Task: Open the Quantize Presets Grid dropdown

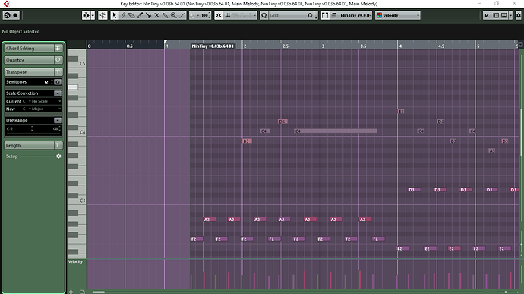Action: (288, 15)
